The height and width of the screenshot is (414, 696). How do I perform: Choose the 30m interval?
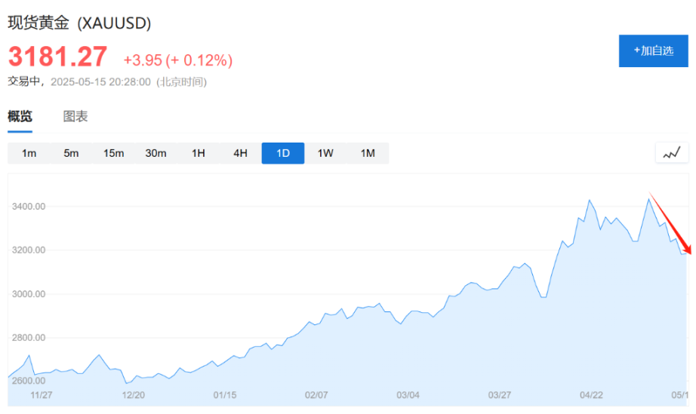pyautogui.click(x=156, y=153)
